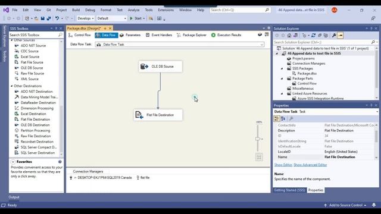Click Solution Explorer Home icon

tap(289, 36)
